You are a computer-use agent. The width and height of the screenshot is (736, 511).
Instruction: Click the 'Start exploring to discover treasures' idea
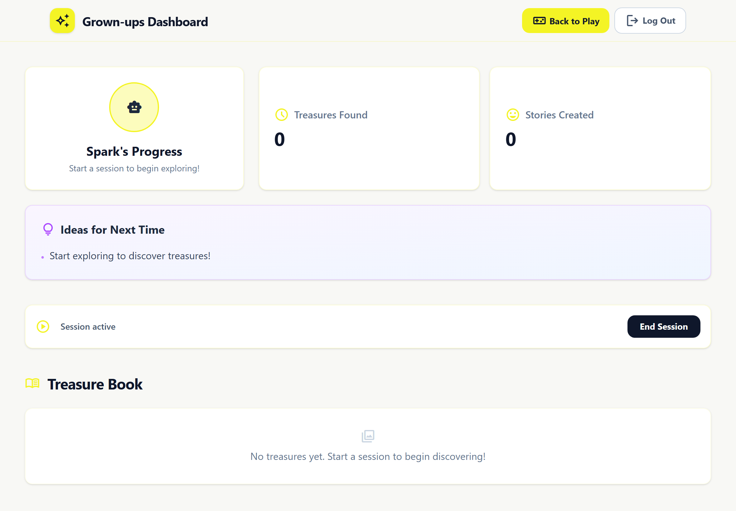pos(130,256)
